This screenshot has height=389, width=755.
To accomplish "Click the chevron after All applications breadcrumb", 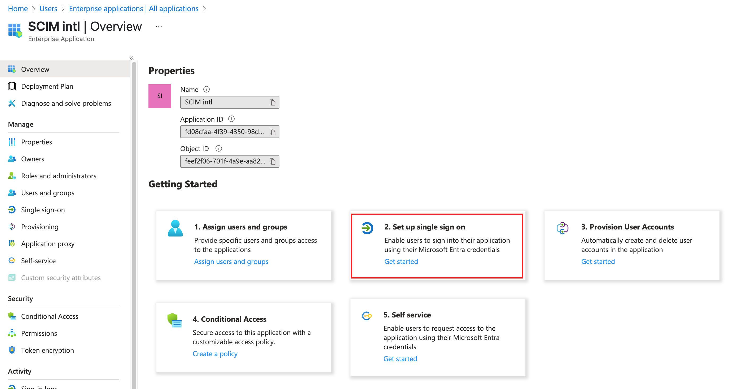I will [x=205, y=9].
